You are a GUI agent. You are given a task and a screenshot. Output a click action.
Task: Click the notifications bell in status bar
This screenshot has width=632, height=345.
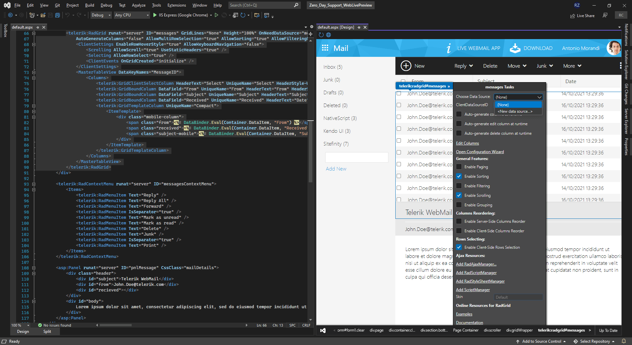point(624,341)
